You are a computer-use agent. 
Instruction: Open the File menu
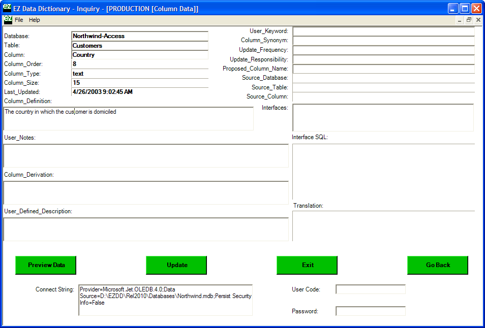pyautogui.click(x=19, y=20)
